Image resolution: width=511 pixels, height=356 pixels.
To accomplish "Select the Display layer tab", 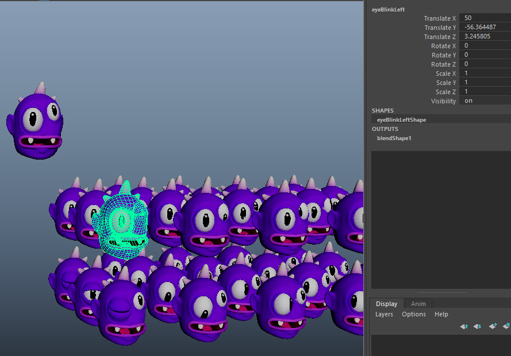I will (386, 304).
